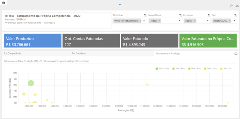This screenshot has height=119, width=240.
Task: Toggle the 60% - 40% legend swatch
Action: pos(189,69)
